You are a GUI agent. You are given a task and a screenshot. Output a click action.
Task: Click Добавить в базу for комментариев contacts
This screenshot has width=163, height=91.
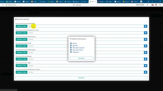click(x=21, y=53)
